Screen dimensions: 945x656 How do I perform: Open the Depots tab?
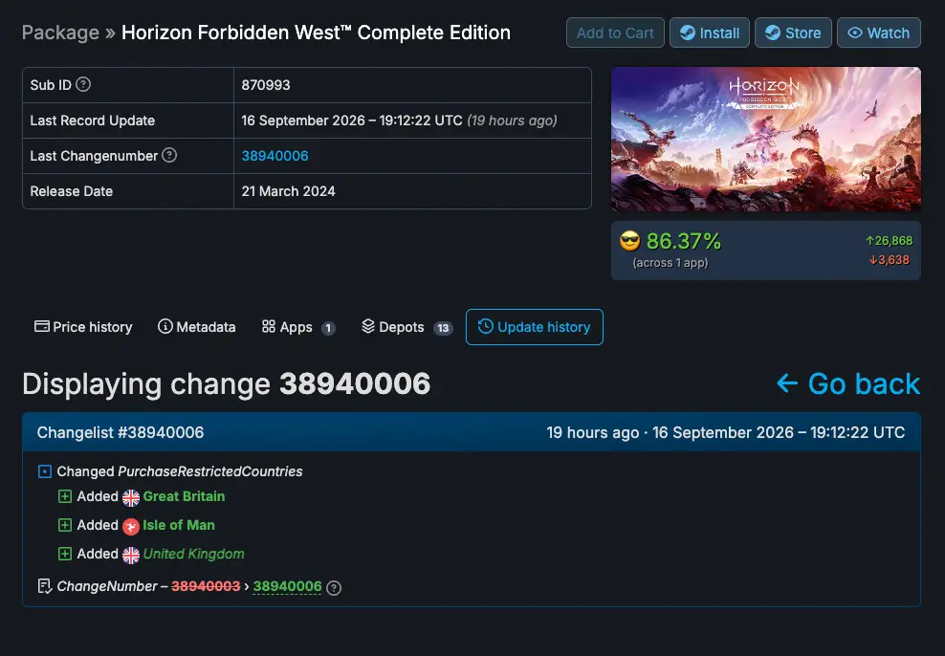[407, 327]
